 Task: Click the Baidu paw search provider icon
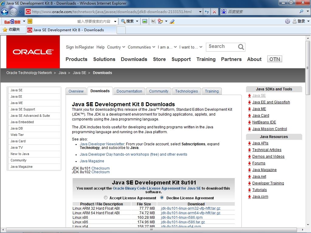click(x=224, y=12)
